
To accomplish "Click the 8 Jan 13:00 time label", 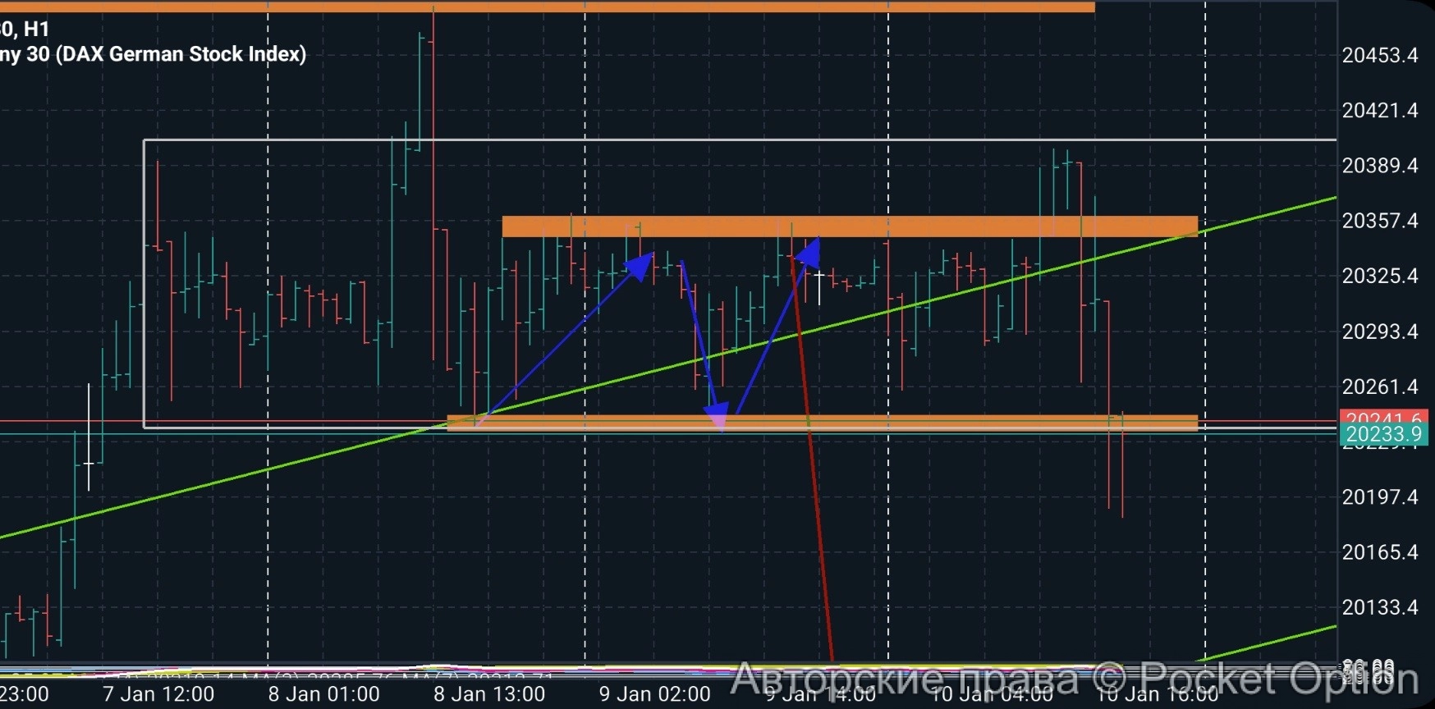I will 489,694.
